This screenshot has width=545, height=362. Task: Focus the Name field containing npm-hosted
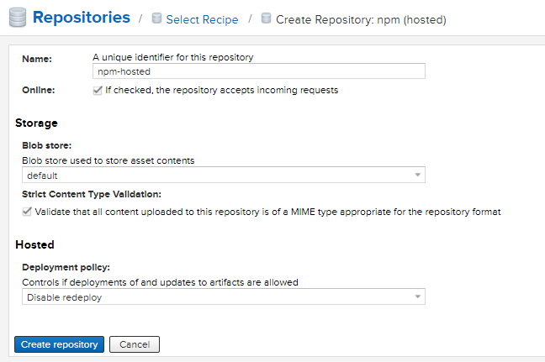[258, 71]
